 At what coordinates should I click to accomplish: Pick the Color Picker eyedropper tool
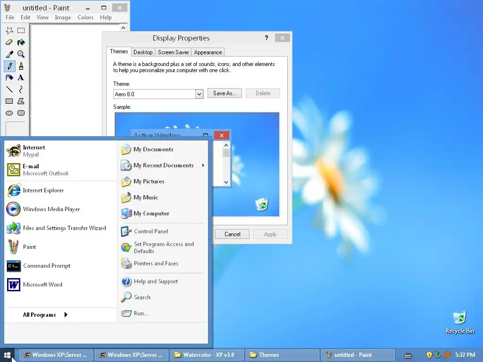(x=9, y=54)
